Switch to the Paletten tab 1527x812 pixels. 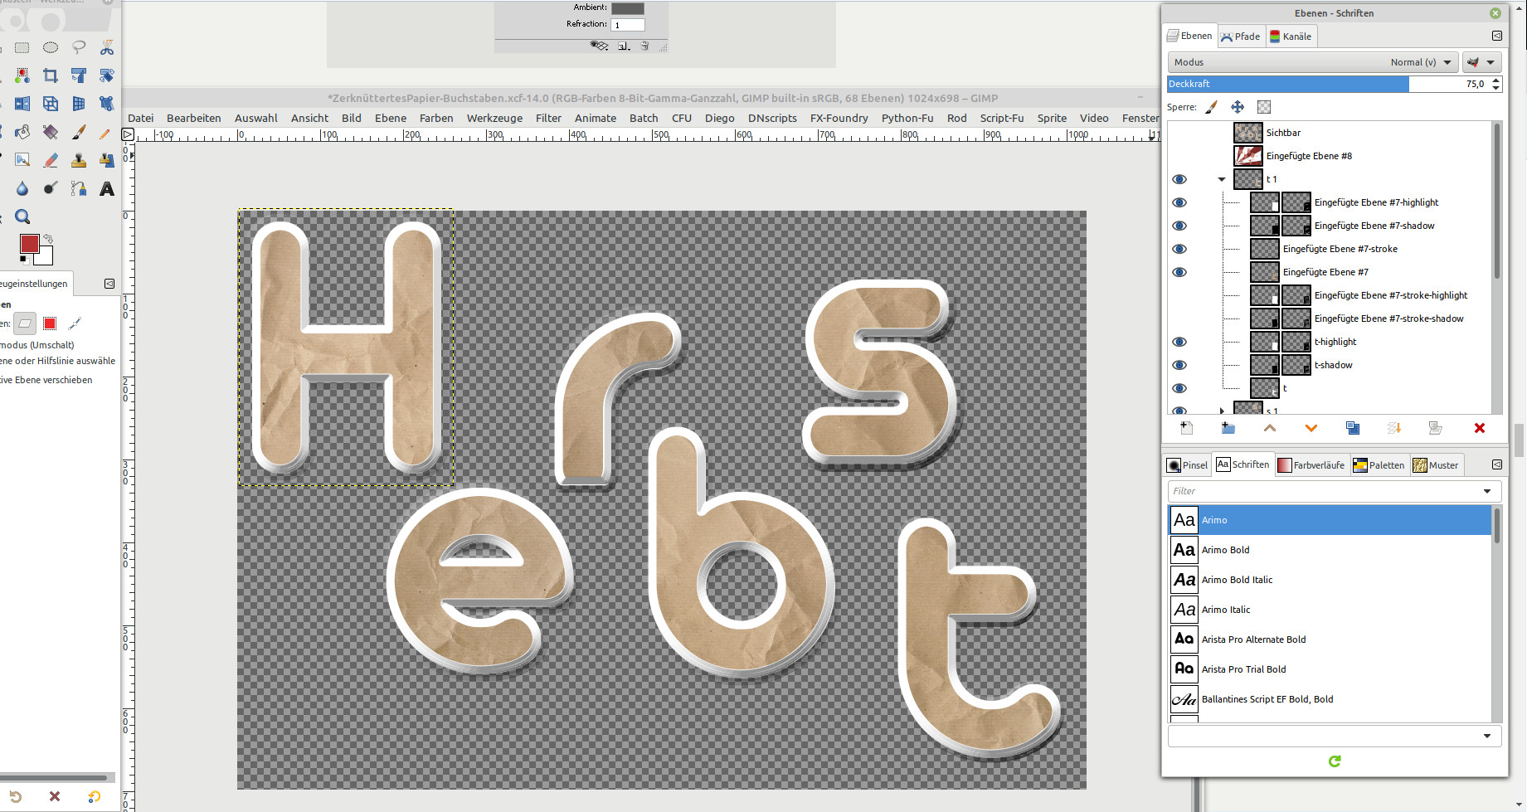1379,464
